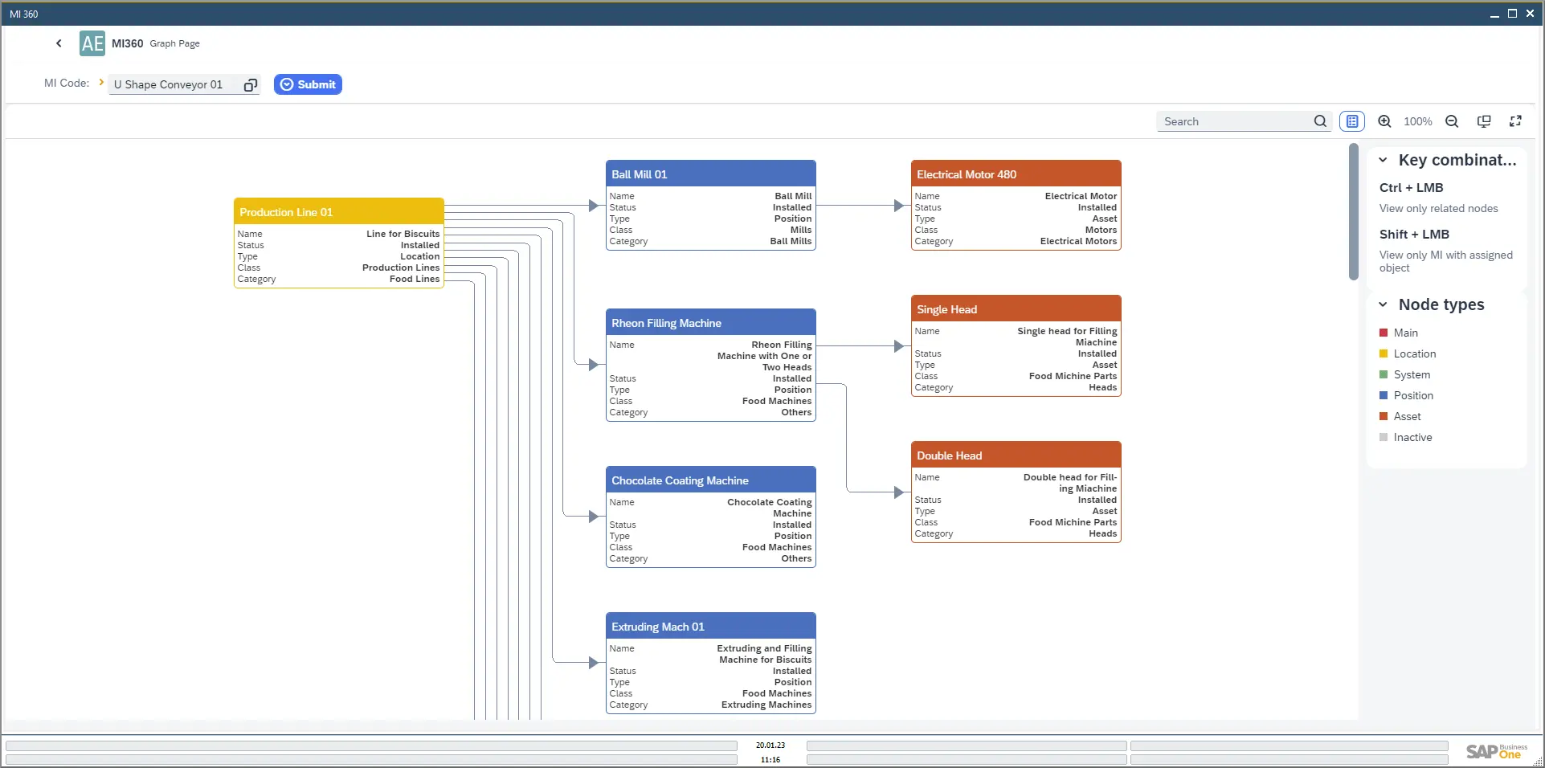Toggle the legend panel button
The width and height of the screenshot is (1545, 768).
[x=1352, y=121]
